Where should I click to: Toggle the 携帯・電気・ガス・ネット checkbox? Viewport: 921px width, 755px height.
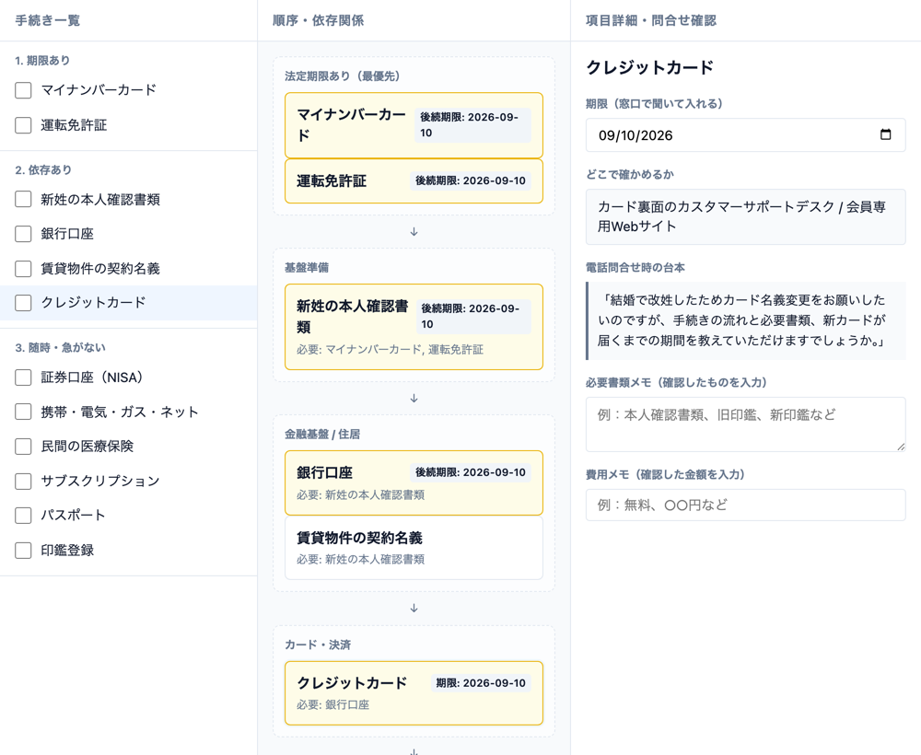pos(23,412)
